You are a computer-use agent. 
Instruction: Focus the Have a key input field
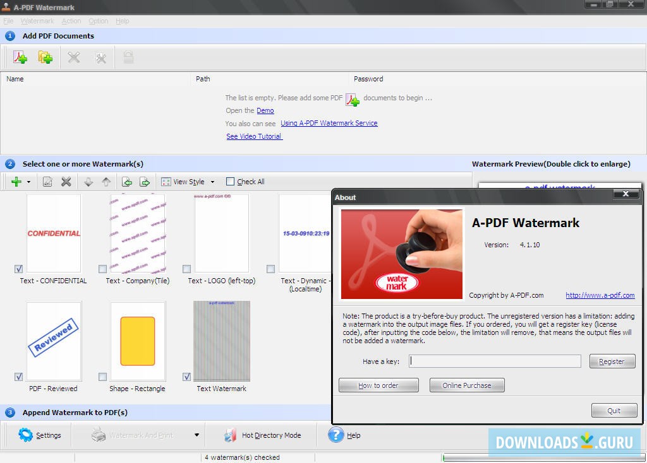pos(495,361)
